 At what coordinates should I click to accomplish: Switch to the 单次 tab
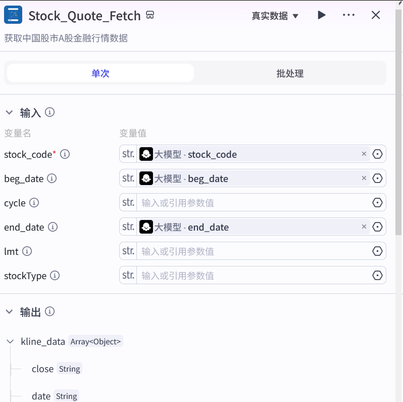tap(100, 73)
